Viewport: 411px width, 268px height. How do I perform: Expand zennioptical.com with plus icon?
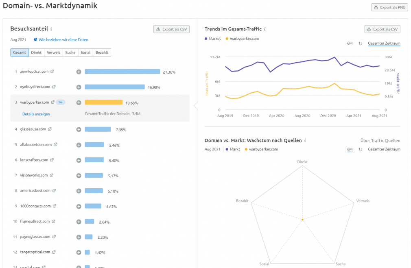(x=79, y=72)
